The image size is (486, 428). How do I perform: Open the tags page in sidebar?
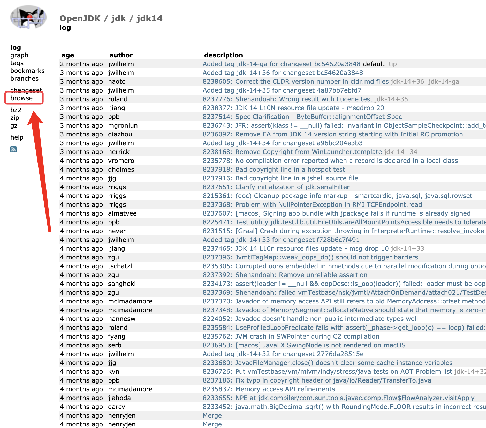(17, 63)
